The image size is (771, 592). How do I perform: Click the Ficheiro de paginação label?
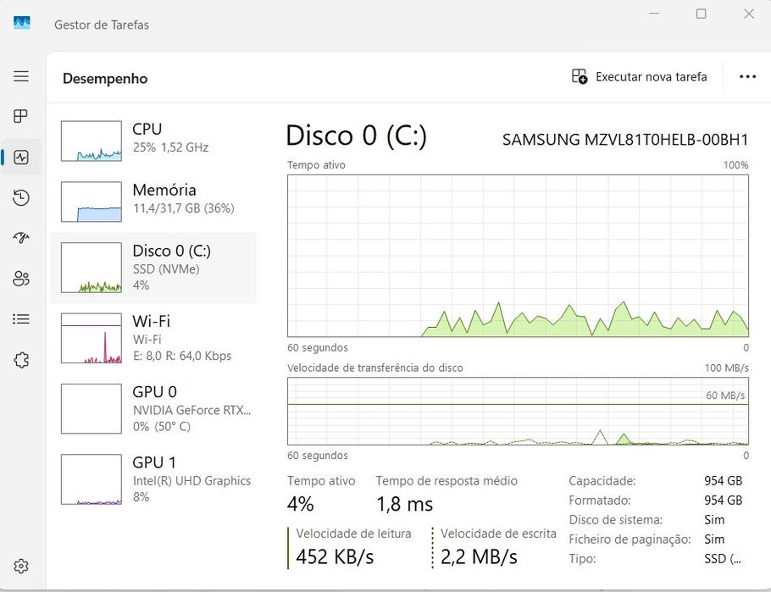[x=630, y=539]
